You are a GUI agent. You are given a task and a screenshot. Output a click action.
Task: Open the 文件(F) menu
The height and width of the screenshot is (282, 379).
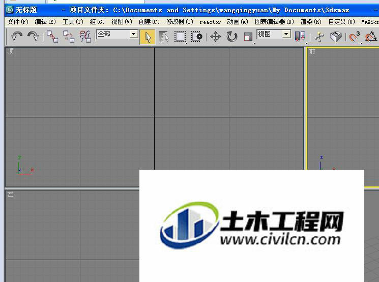coord(18,22)
